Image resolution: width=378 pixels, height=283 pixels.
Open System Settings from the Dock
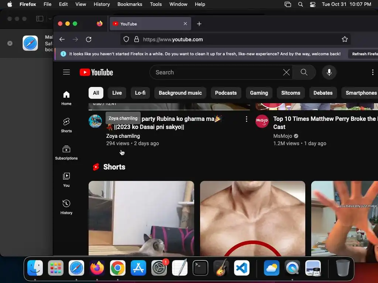[159, 268]
